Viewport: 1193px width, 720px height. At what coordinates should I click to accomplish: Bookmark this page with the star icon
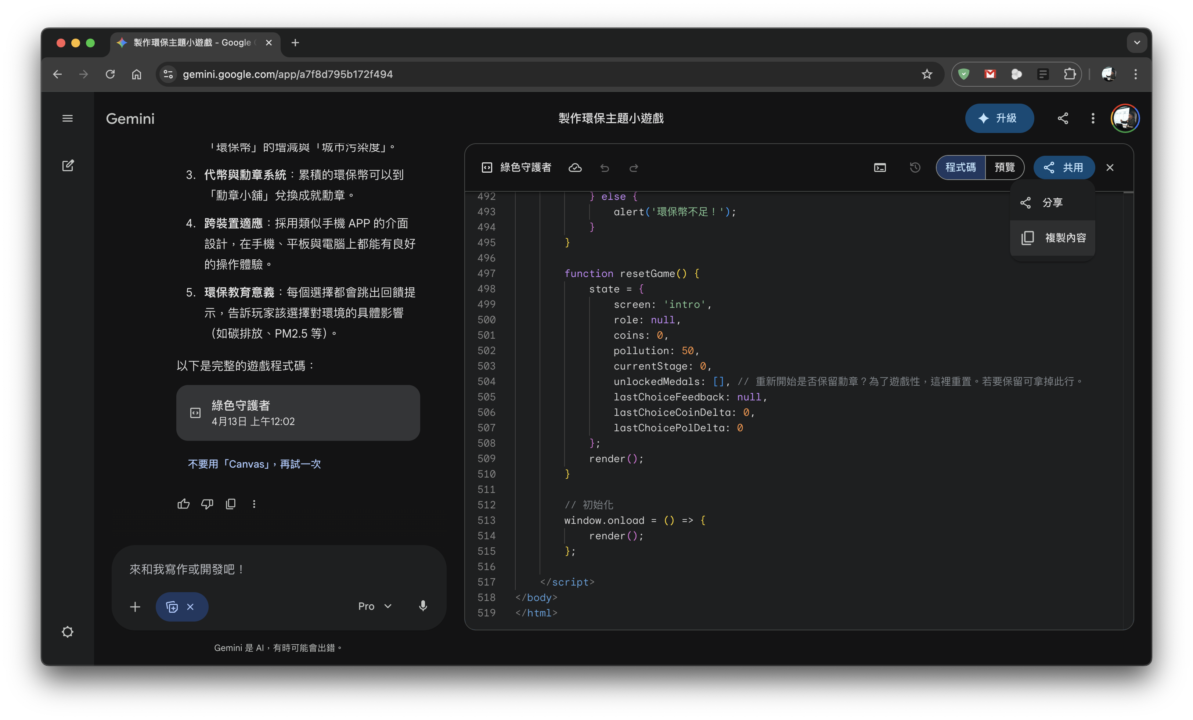(927, 74)
